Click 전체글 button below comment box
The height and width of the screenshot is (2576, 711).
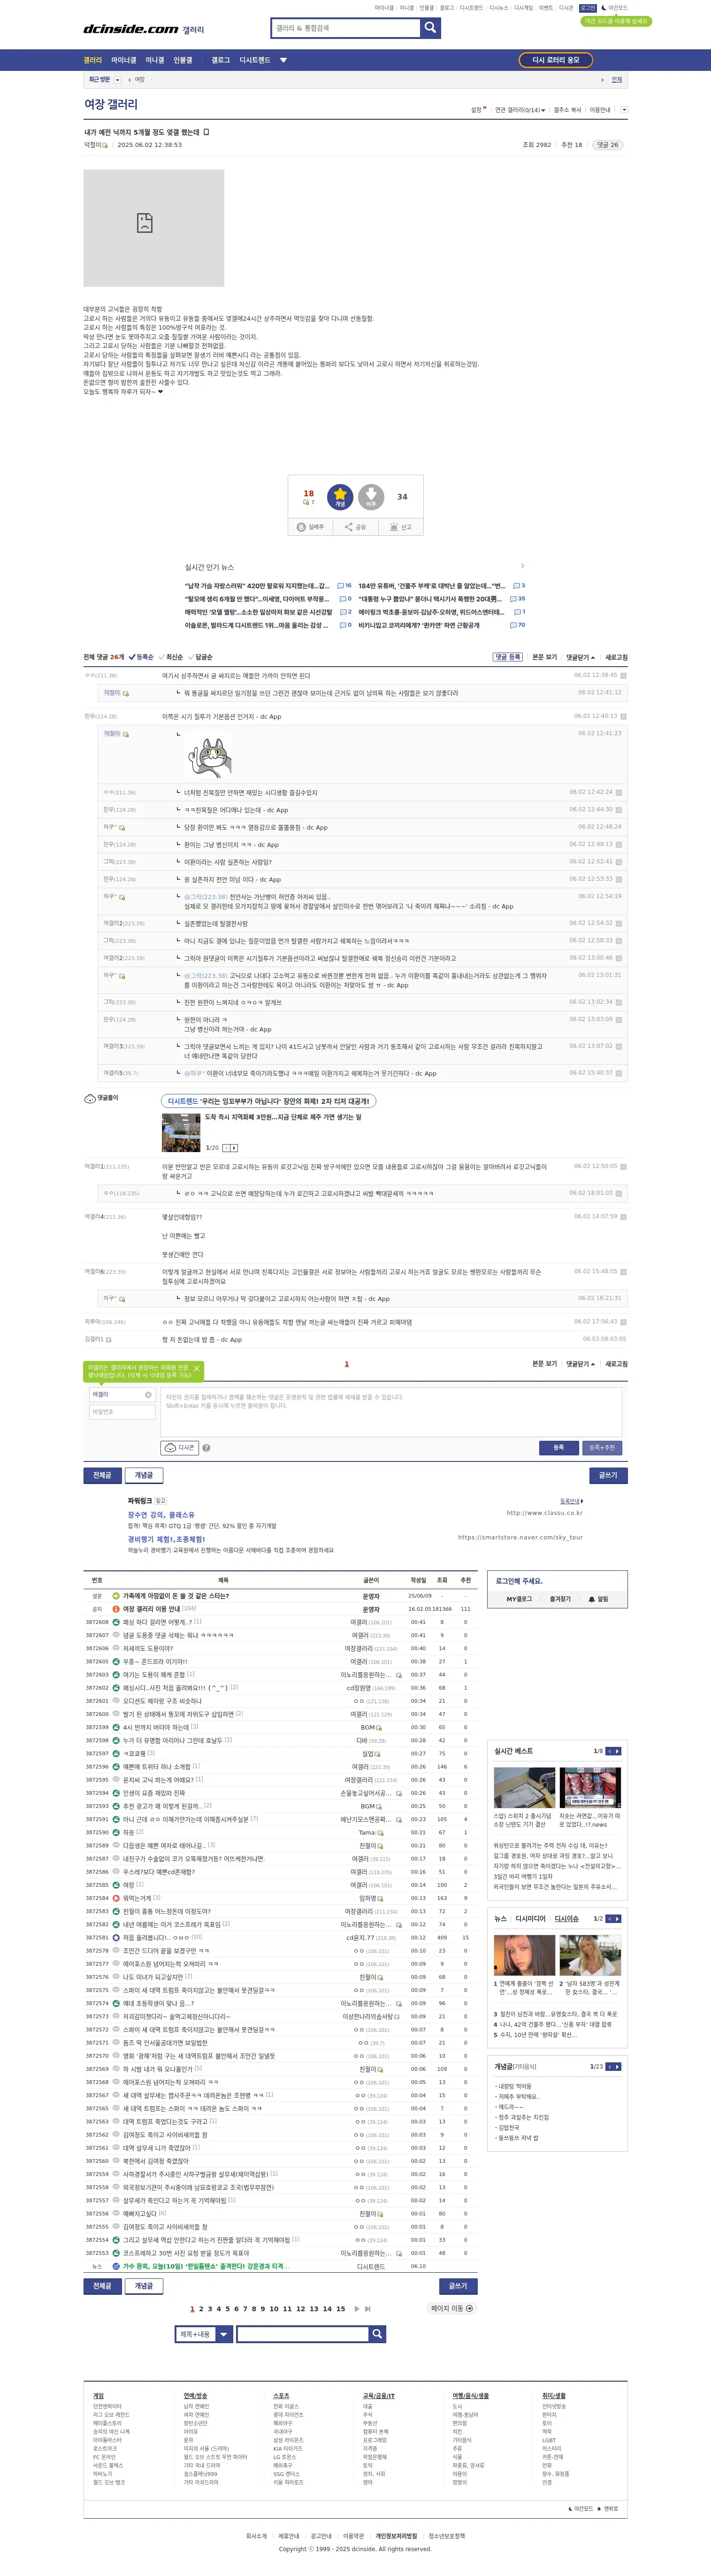102,1475
